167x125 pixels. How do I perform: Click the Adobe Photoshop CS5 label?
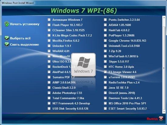pyautogui.click(x=67, y=93)
